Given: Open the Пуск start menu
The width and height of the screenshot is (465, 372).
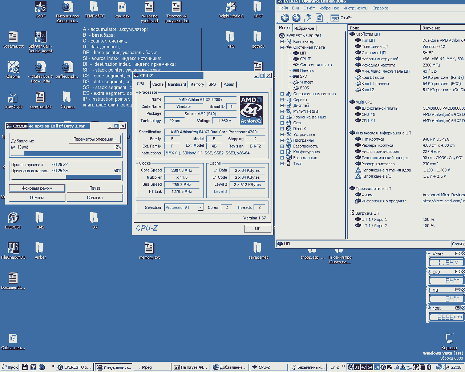Looking at the screenshot, I should (x=10, y=367).
